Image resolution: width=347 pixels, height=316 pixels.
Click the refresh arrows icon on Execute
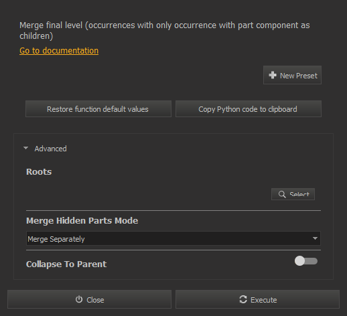[x=243, y=299]
